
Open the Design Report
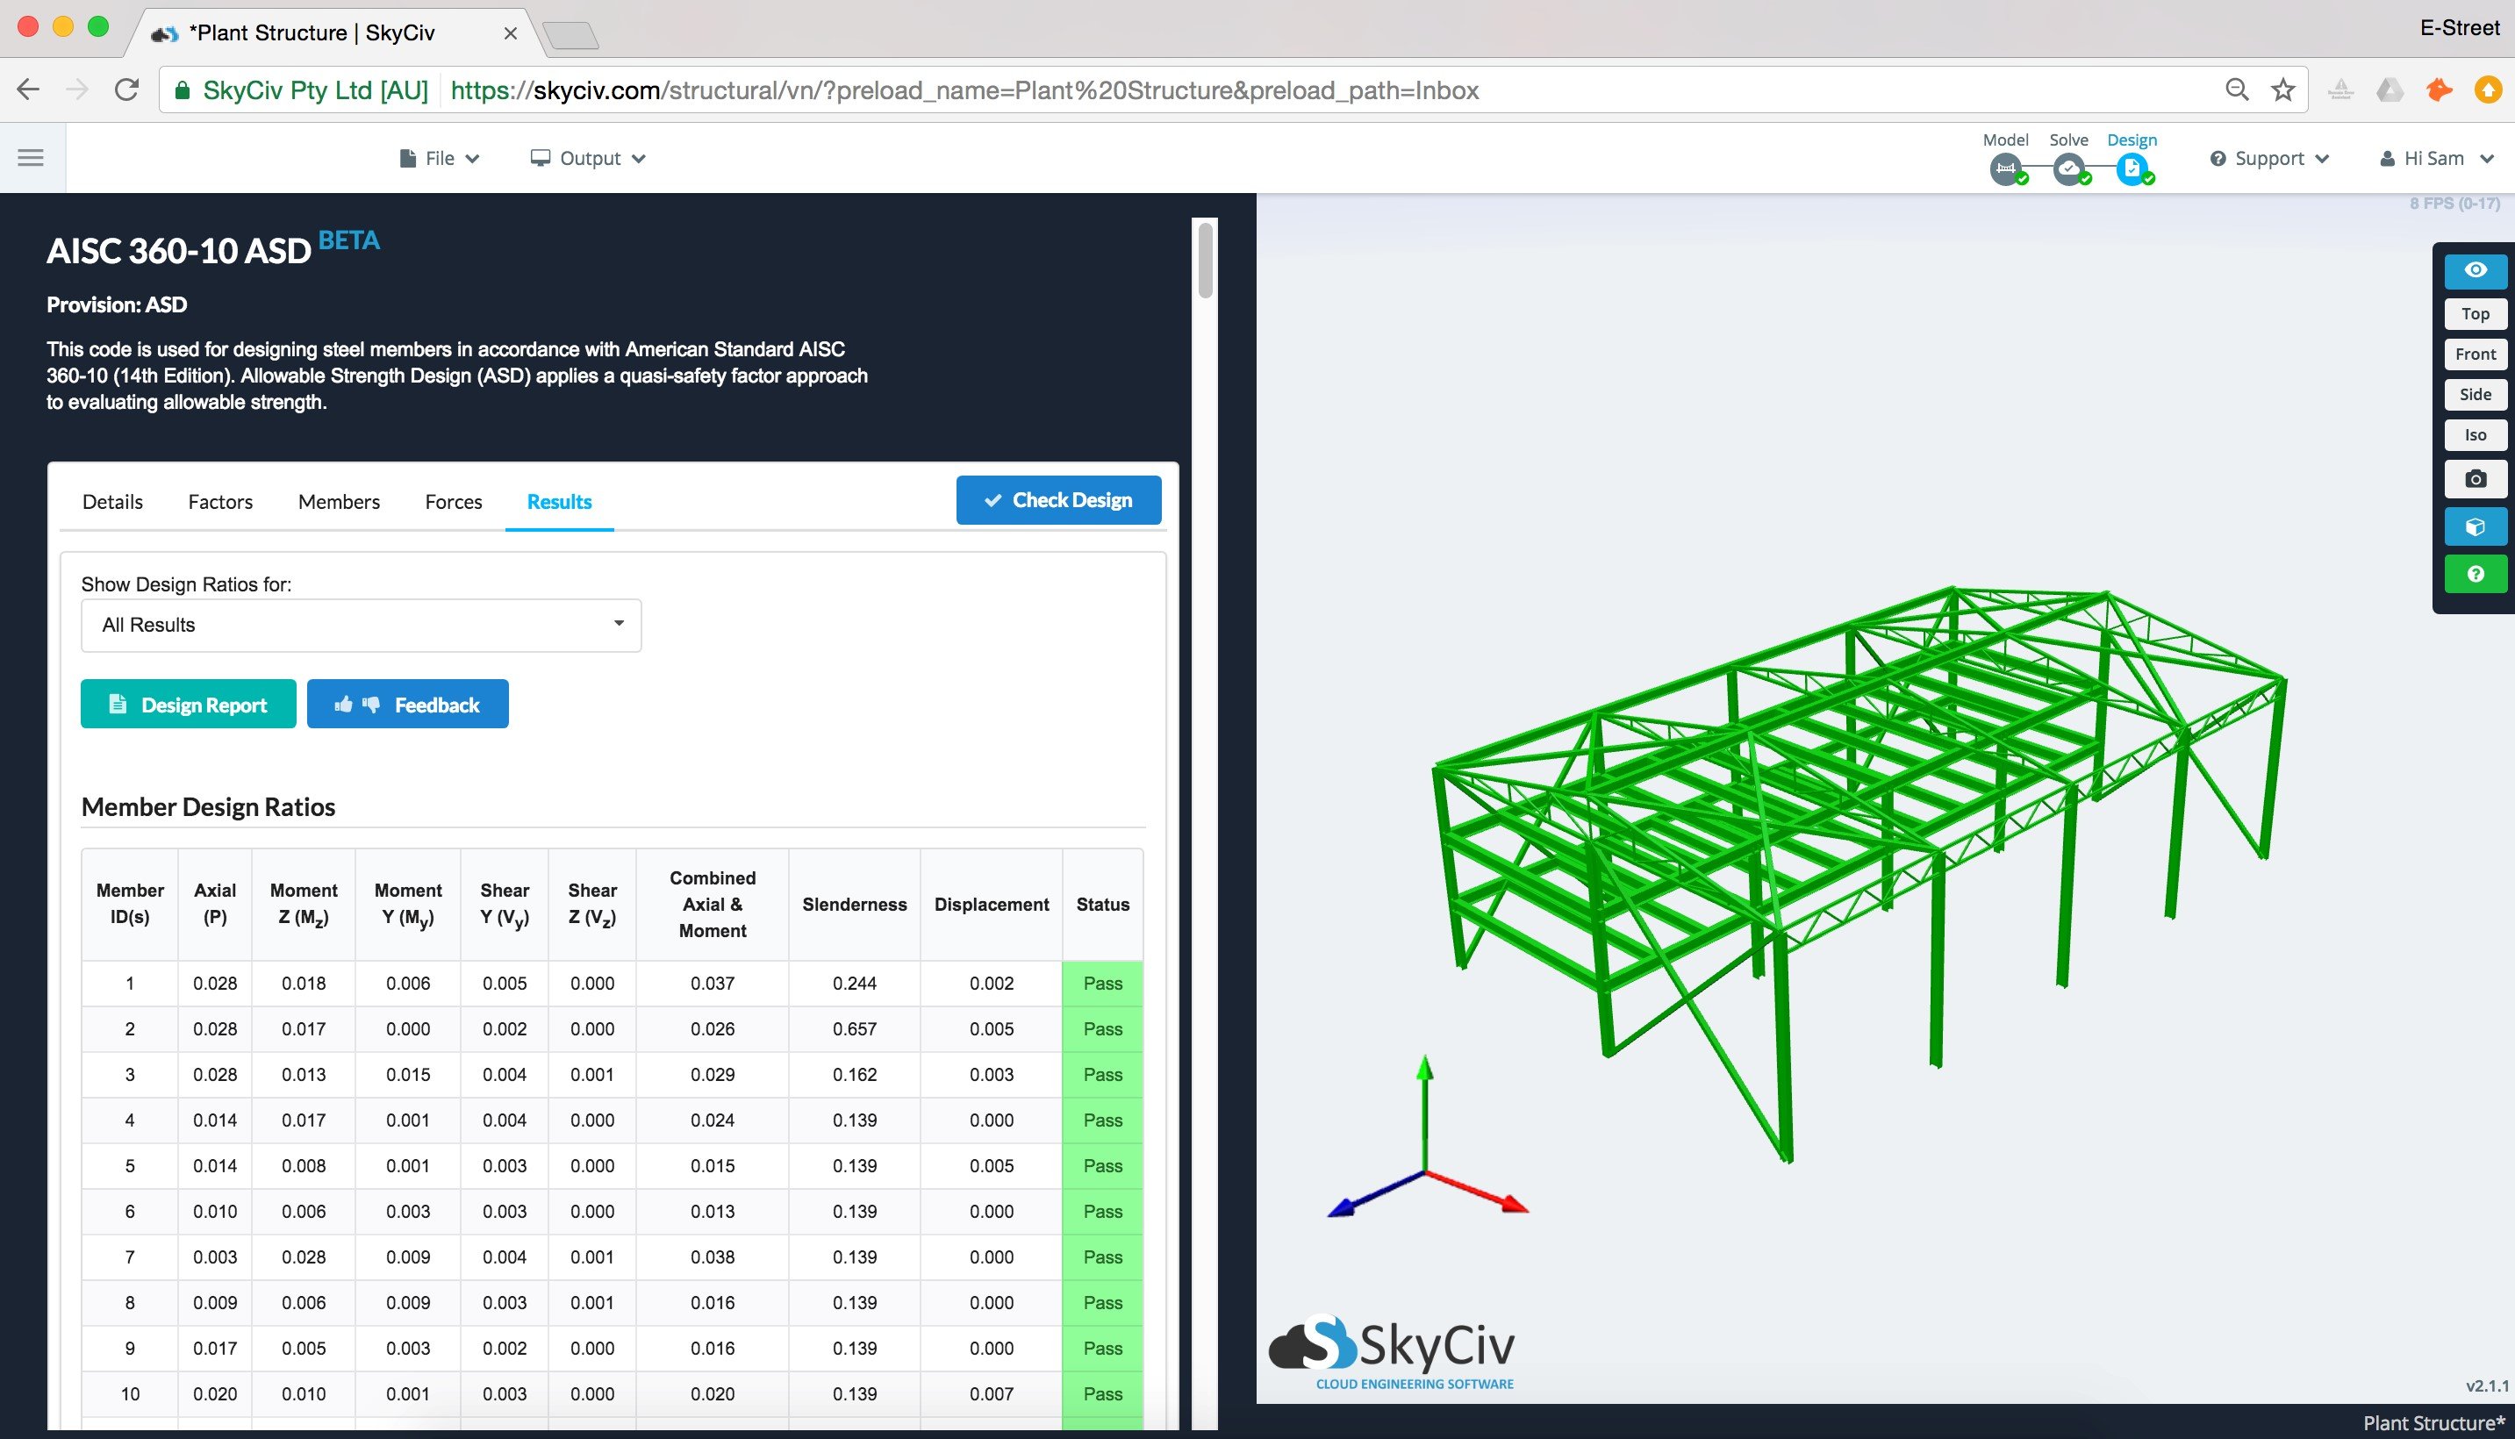coord(188,704)
